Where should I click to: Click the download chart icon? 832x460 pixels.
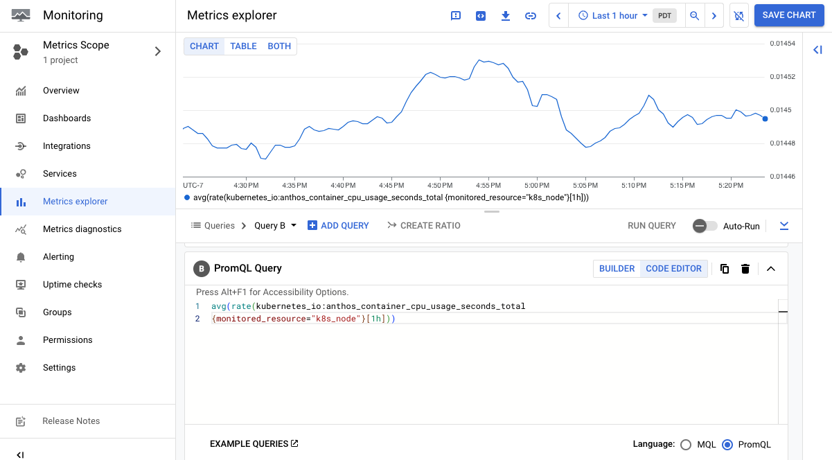[506, 15]
